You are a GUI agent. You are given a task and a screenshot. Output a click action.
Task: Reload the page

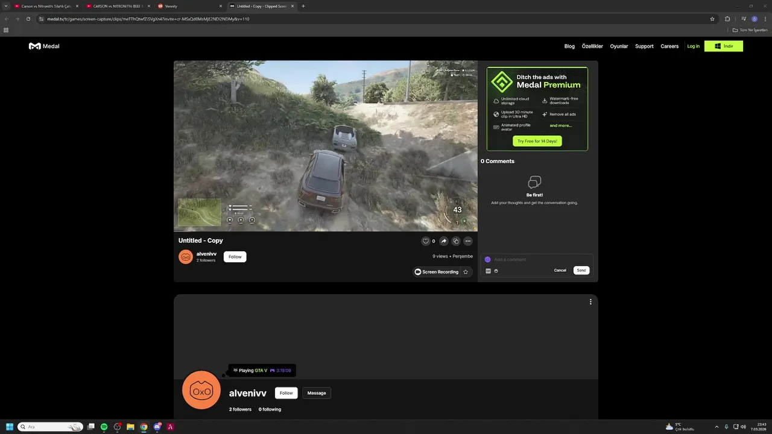tap(28, 19)
